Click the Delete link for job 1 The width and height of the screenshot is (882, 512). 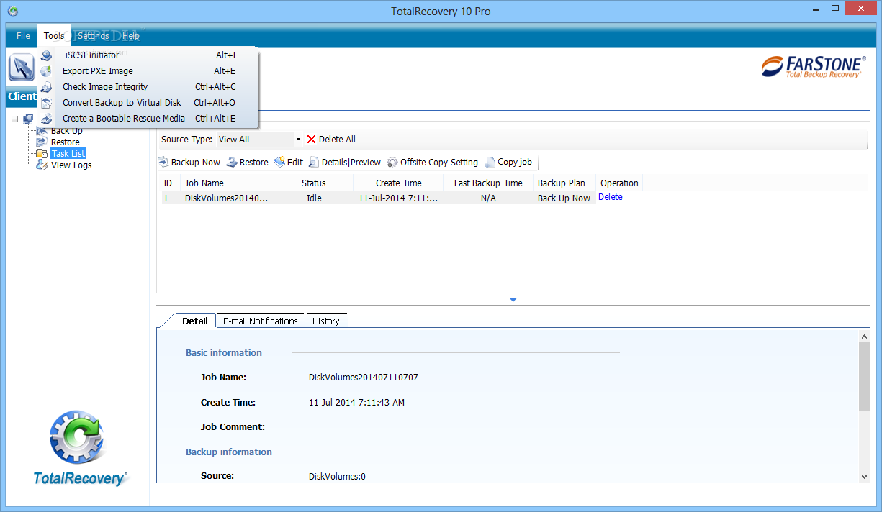(x=611, y=197)
